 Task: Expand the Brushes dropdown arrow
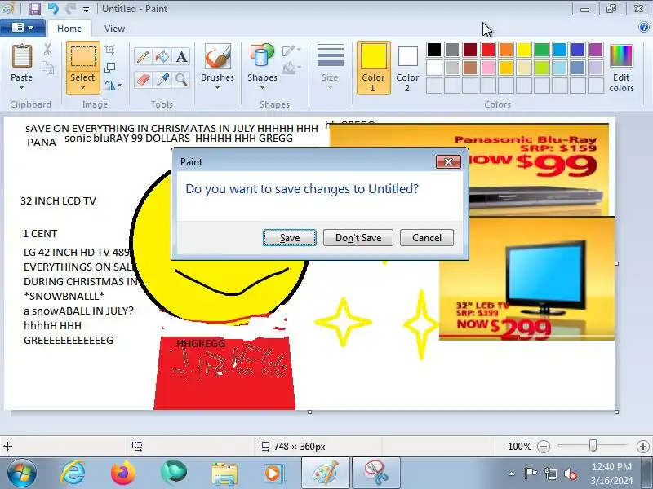coord(217,88)
